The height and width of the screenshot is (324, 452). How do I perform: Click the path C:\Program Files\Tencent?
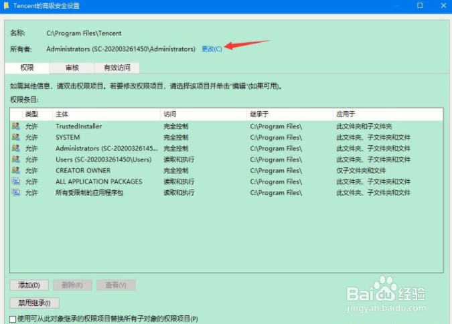pyautogui.click(x=84, y=33)
